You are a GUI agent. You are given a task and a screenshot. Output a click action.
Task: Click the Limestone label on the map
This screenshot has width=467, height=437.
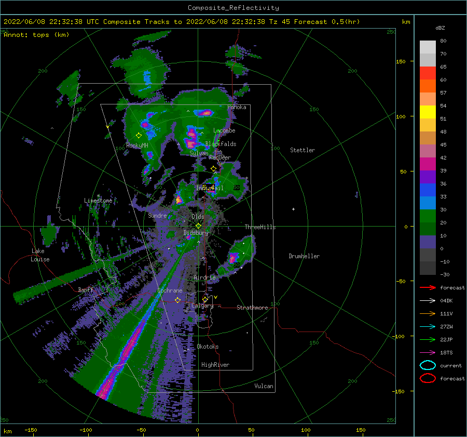[98, 201]
